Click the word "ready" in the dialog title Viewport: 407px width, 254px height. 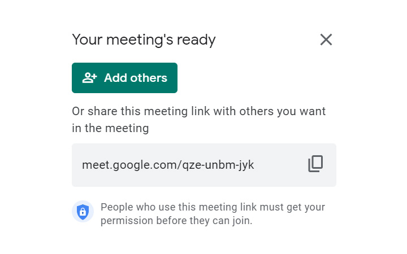196,41
